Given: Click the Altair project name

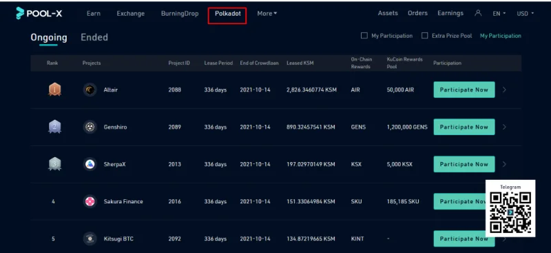Looking at the screenshot, I should coord(111,90).
